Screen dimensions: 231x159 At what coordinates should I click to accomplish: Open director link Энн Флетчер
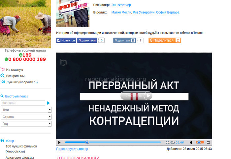[121, 5]
